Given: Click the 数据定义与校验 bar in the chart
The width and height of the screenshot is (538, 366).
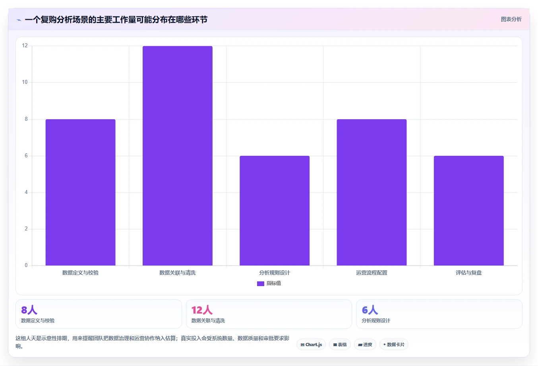Looking at the screenshot, I should (x=81, y=192).
